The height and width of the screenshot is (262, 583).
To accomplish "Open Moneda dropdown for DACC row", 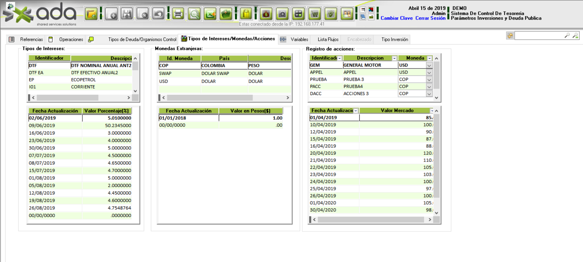I will click(x=429, y=94).
